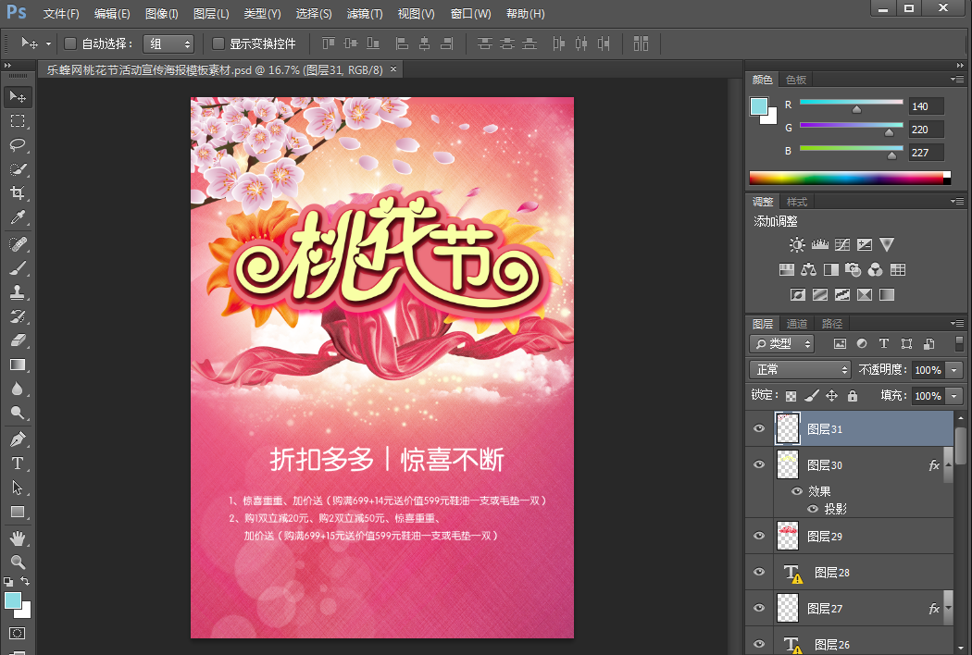Add a Brightness/Contrast adjustment
Screen dimensions: 972x655
click(x=797, y=245)
